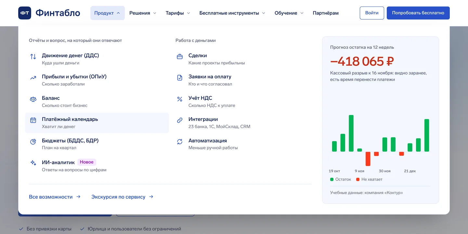
Task: Click the −418 065 ₽ forecast amount
Action: tap(362, 61)
